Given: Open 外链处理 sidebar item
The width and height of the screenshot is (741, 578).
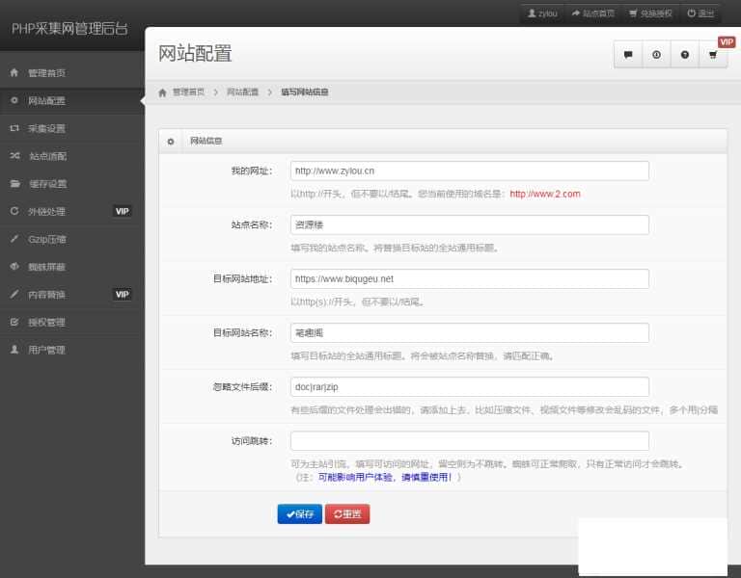Looking at the screenshot, I should pyautogui.click(x=71, y=211).
